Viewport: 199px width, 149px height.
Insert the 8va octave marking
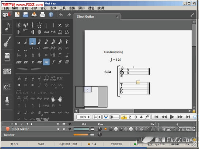(x=46, y=32)
